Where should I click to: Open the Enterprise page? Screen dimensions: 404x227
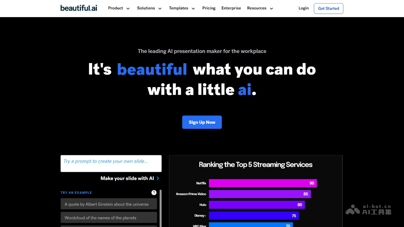pyautogui.click(x=231, y=8)
